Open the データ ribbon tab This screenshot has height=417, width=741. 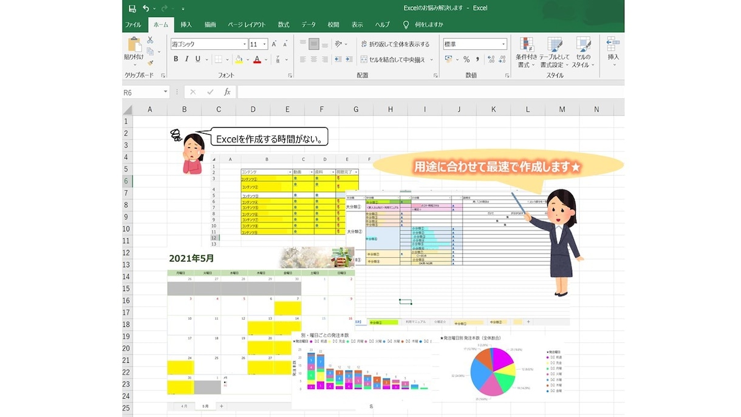309,25
